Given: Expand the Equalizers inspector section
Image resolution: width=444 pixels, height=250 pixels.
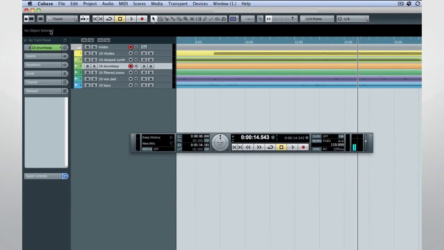Looking at the screenshot, I should point(43,65).
